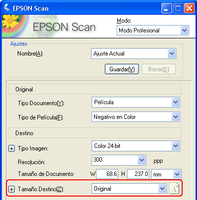Viewport: 197px width, 200px height.
Task: Click the orientation icon beside Tamaño Destino
Action: 175,189
